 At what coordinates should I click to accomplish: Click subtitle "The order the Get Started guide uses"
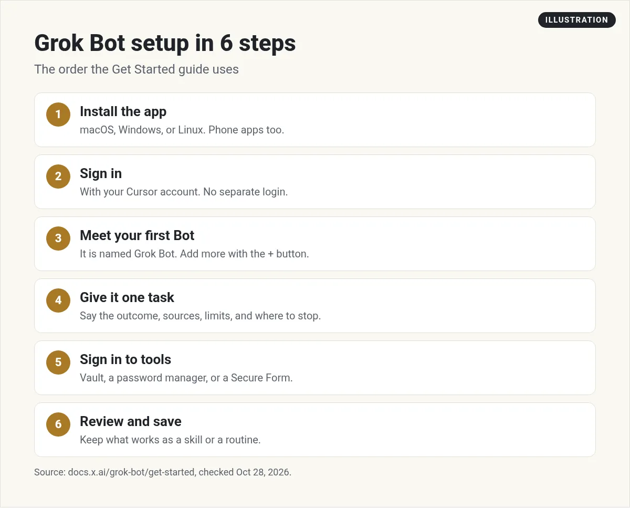coord(136,69)
